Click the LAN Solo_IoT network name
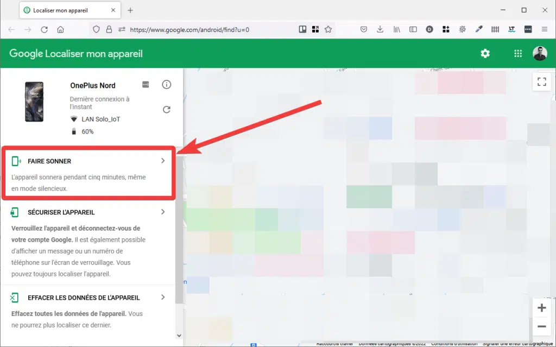Screen dimensions: 556x347 click(100, 119)
